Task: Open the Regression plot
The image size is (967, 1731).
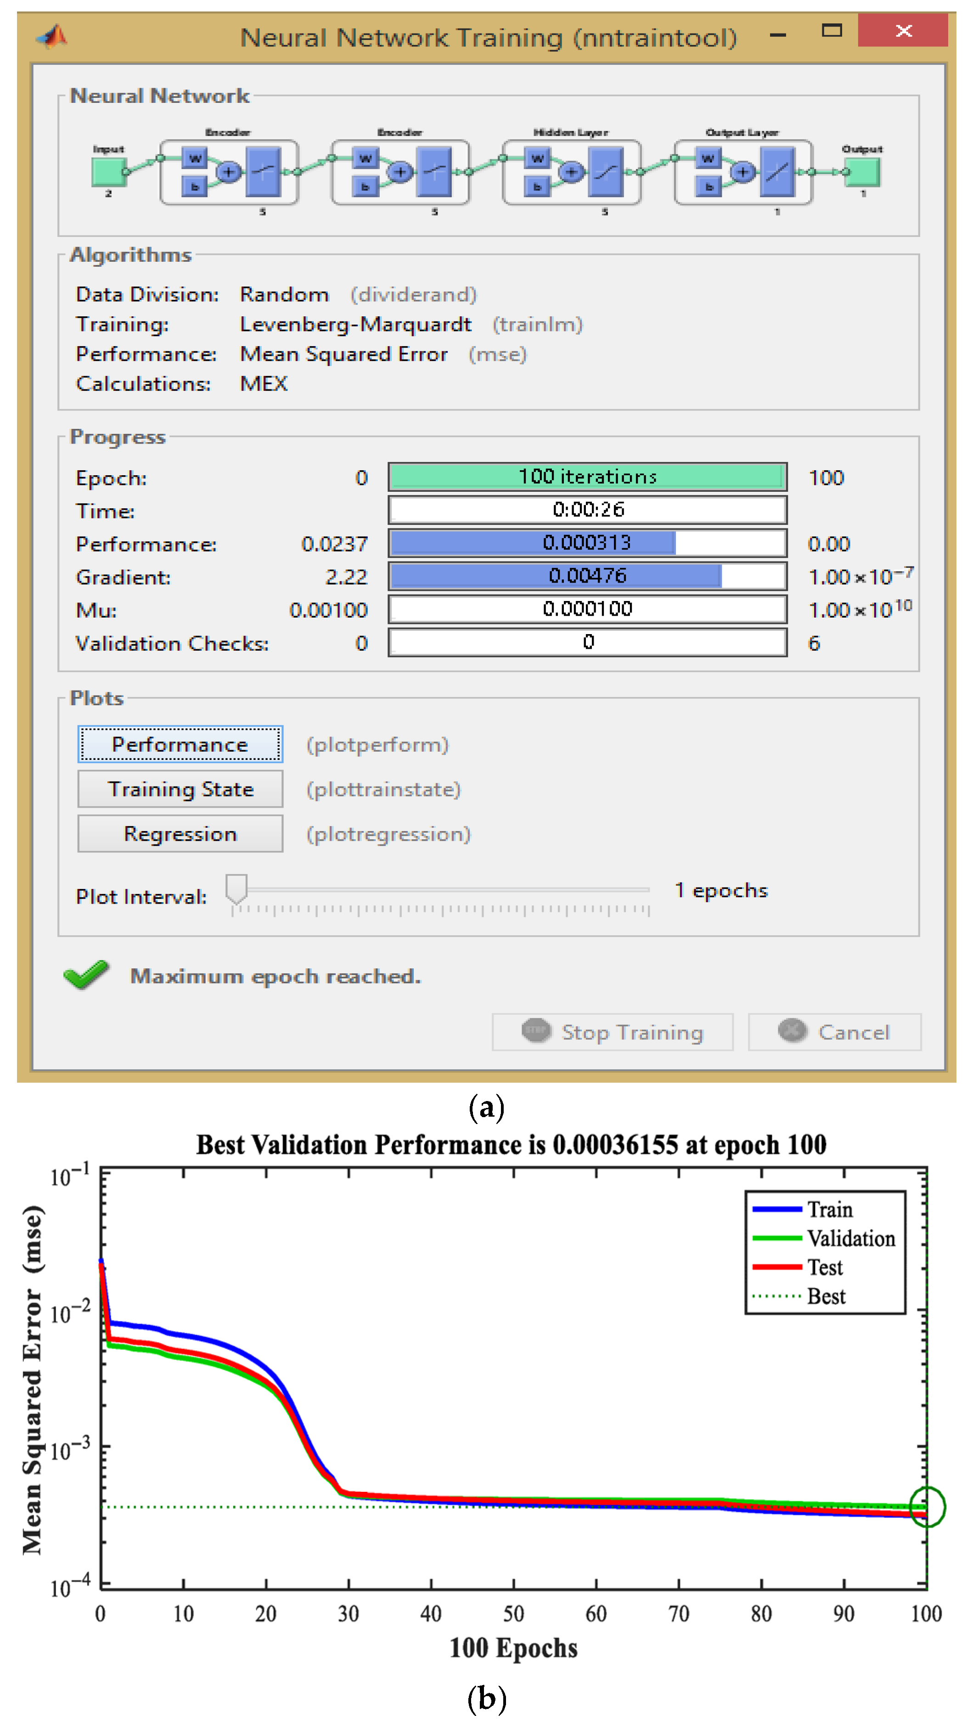Action: pos(180,833)
